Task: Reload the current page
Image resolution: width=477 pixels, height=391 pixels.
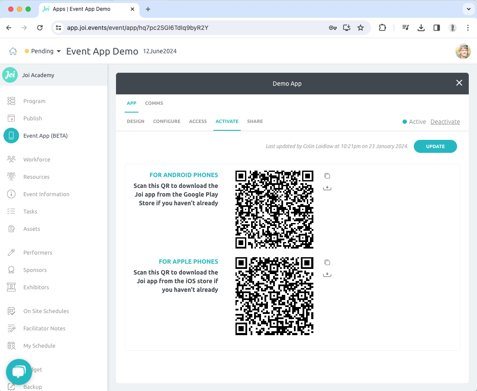Action: click(x=40, y=28)
